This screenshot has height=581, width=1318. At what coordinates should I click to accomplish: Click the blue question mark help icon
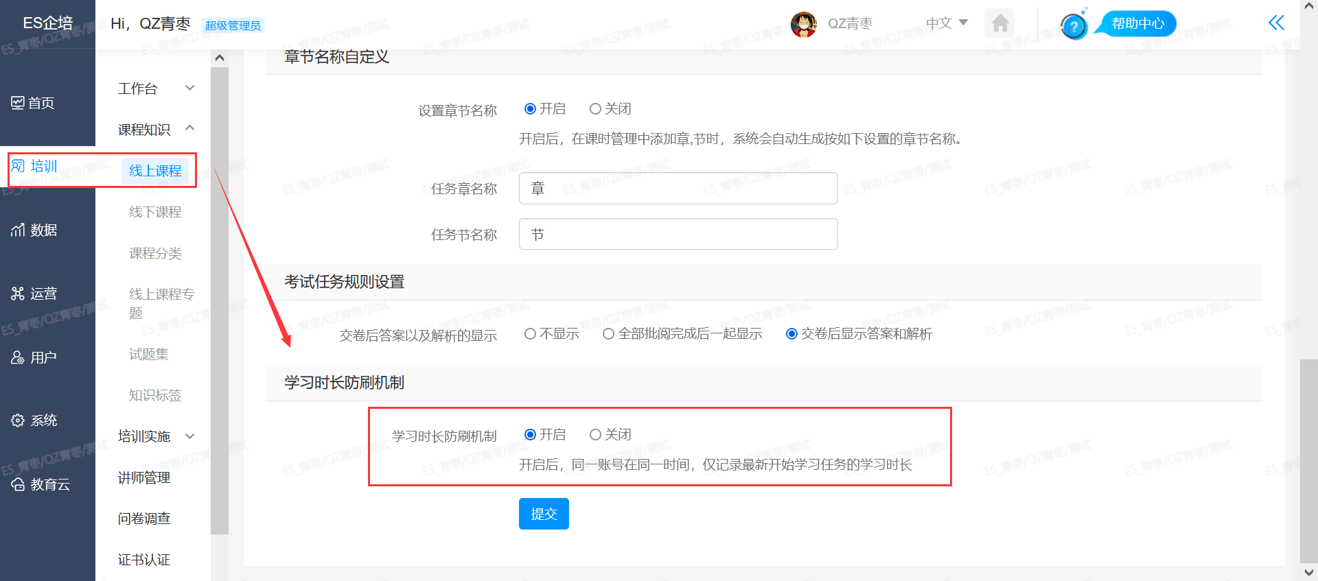[1074, 27]
